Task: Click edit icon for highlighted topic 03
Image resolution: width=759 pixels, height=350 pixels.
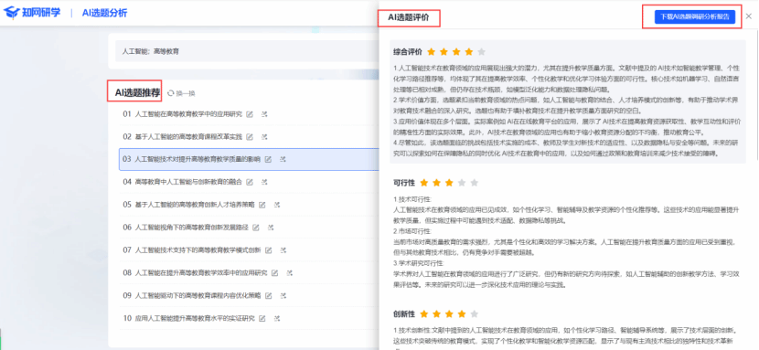Action: (268, 159)
